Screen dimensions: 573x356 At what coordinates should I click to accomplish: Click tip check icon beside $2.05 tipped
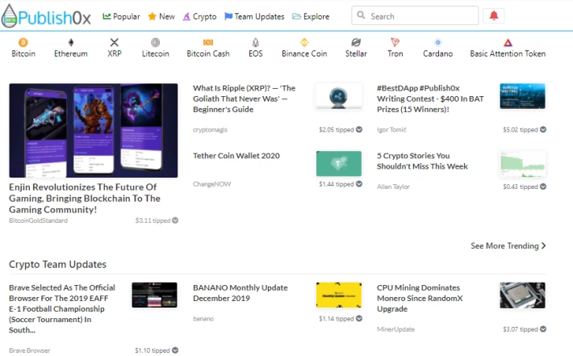pyautogui.click(x=359, y=129)
